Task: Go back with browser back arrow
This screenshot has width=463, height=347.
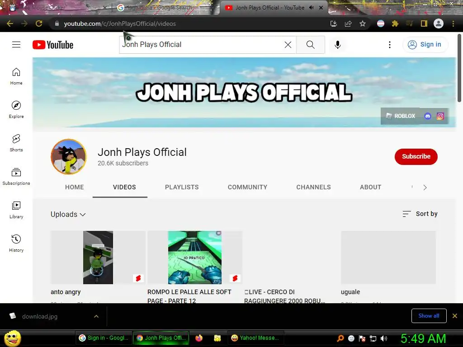Action: pyautogui.click(x=10, y=23)
